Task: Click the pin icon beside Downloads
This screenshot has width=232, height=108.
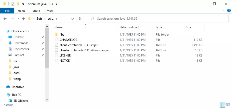Action: (43, 43)
